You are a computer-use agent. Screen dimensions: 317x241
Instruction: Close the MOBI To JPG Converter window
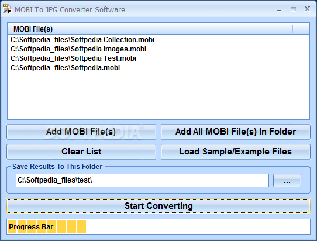coord(307,9)
